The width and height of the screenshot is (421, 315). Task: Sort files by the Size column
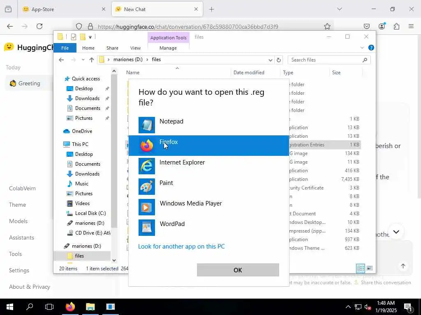[336, 73]
